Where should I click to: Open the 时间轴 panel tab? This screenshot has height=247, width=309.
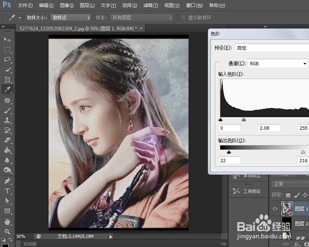pyautogui.click(x=30, y=244)
